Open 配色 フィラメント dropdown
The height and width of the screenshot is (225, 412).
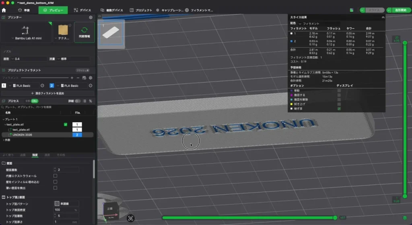point(319,24)
